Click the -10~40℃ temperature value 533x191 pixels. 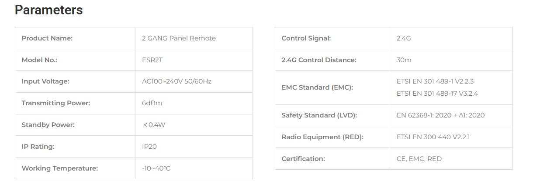click(x=156, y=168)
